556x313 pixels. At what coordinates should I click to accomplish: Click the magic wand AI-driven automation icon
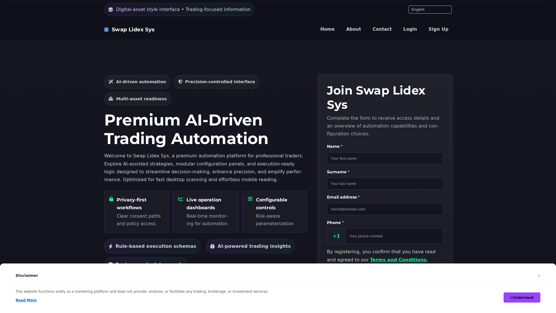111,82
